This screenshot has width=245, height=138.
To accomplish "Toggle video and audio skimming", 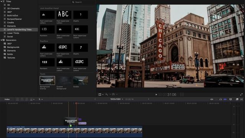I will tap(212, 99).
